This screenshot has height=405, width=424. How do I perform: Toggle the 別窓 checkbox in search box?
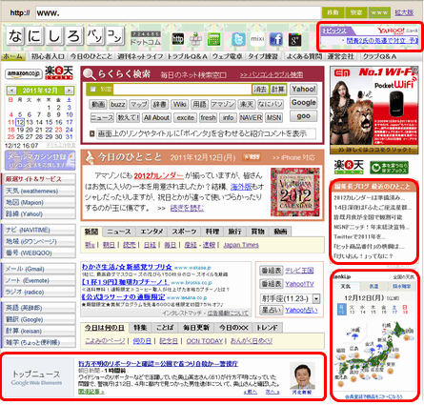click(x=93, y=90)
